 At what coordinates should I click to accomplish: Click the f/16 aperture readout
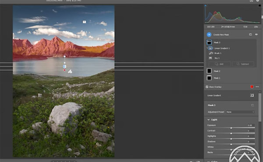tap(245, 27)
